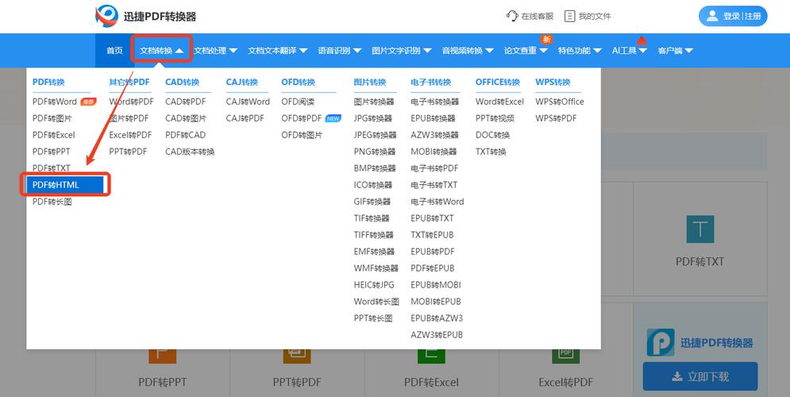Click the 迅捷PDF转换器 header title

coord(160,16)
